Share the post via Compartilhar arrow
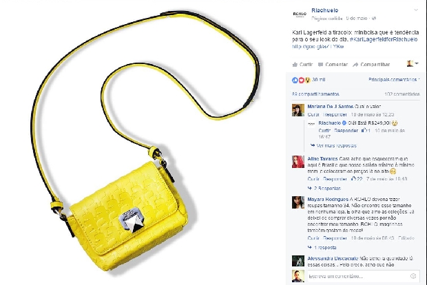 point(371,65)
